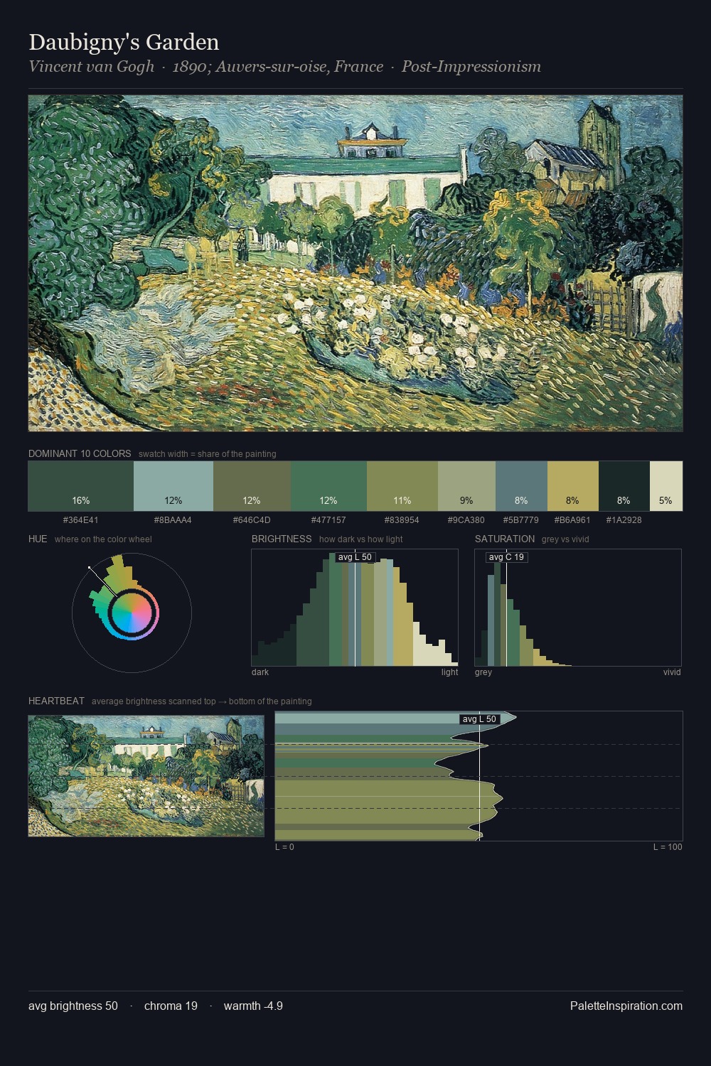This screenshot has width=711, height=1066.
Task: Click the main Daubigny's Garden painting image
Action: pyautogui.click(x=355, y=264)
